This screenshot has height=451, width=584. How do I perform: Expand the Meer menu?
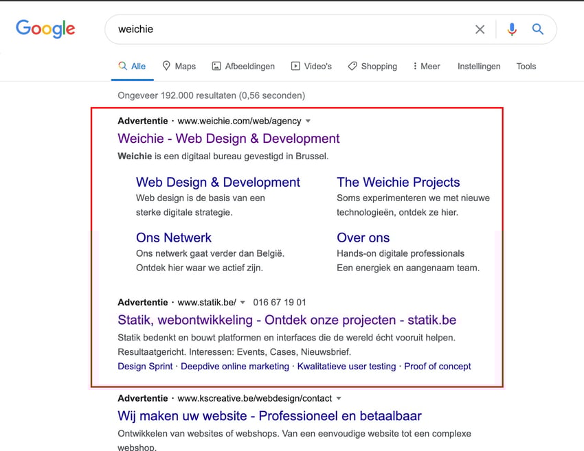click(427, 66)
